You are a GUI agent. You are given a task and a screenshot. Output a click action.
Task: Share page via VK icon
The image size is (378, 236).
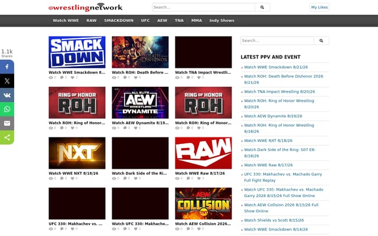tap(7, 95)
